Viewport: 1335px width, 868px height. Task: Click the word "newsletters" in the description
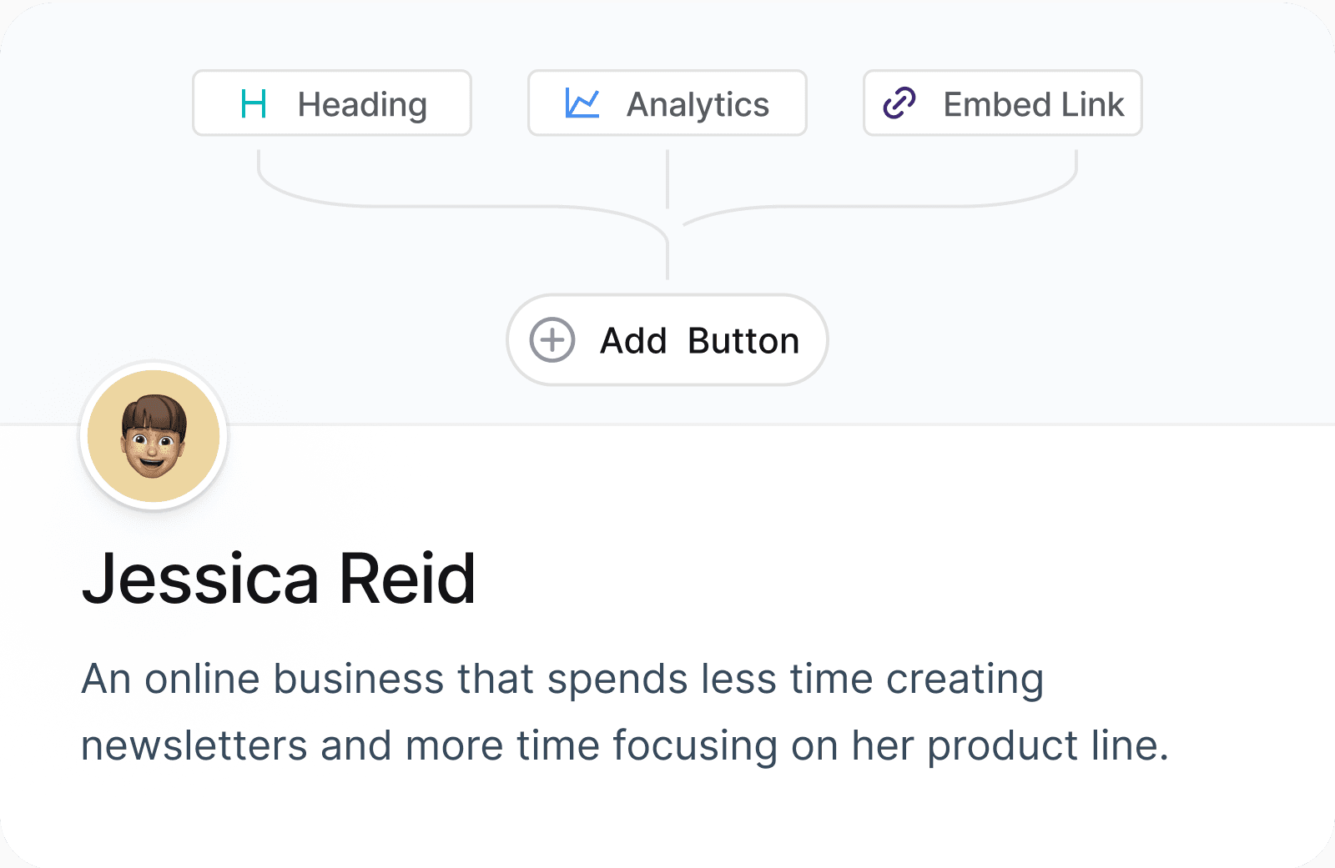194,745
